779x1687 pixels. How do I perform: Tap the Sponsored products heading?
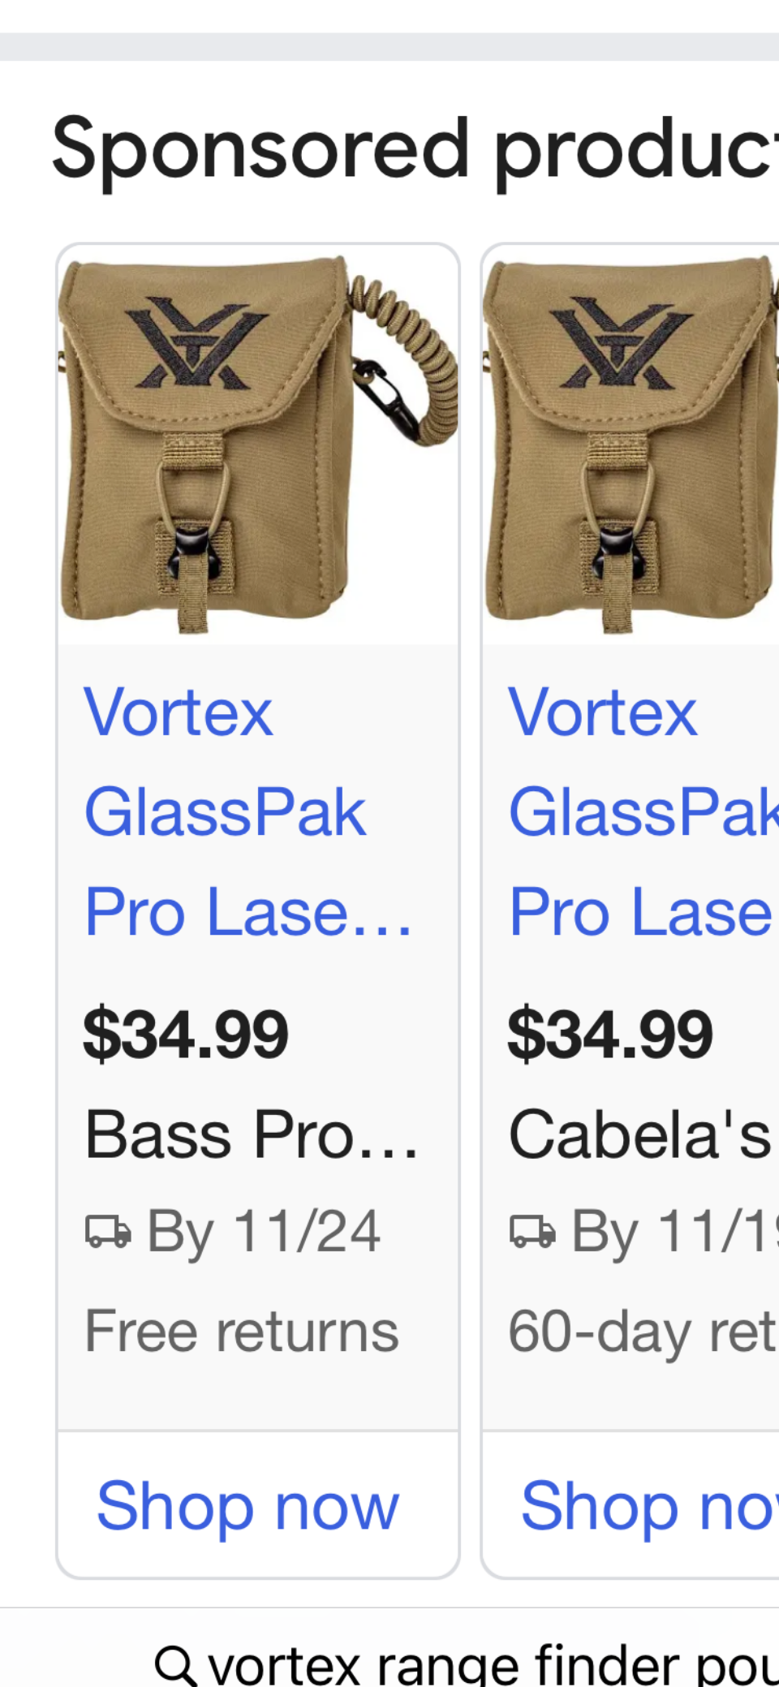click(415, 150)
